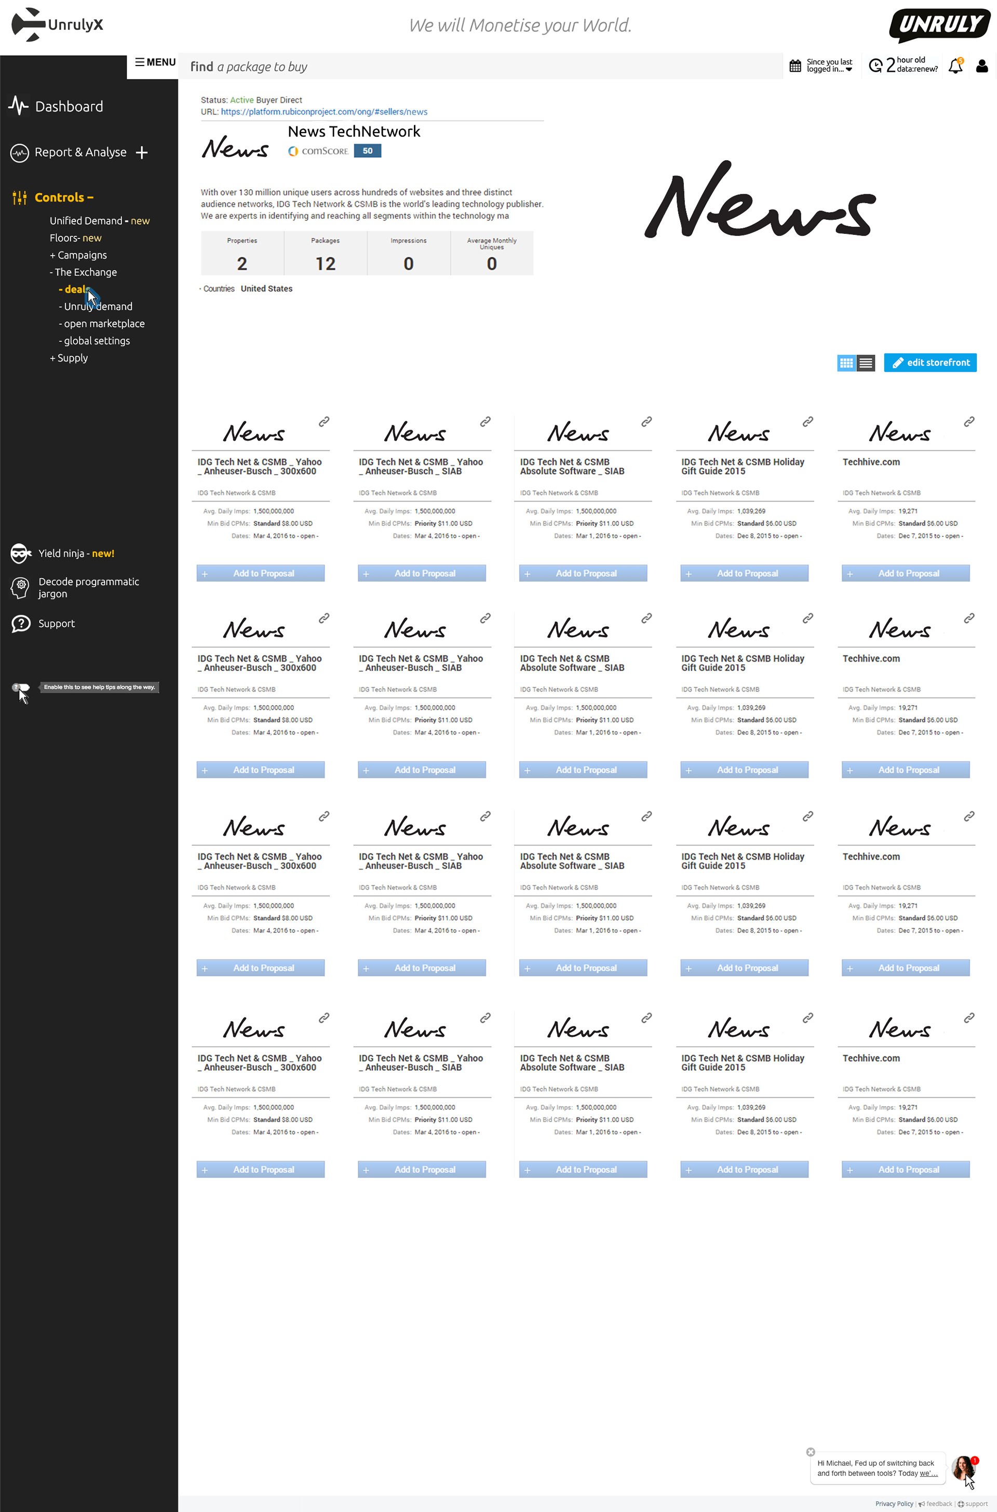Enable help tips toggle in sidebar

(x=20, y=687)
